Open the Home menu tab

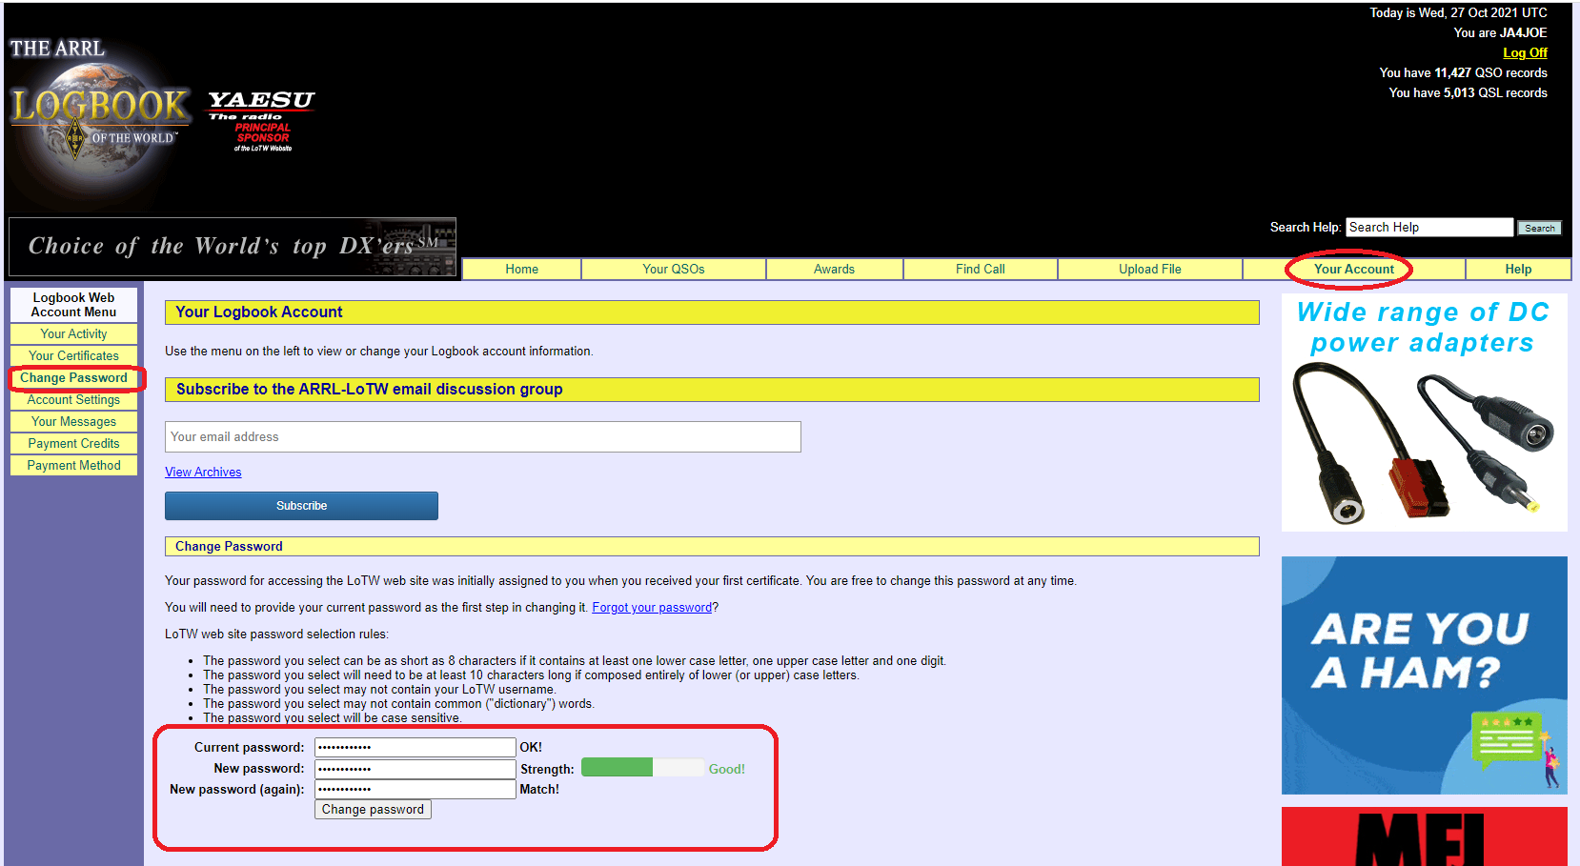(521, 270)
